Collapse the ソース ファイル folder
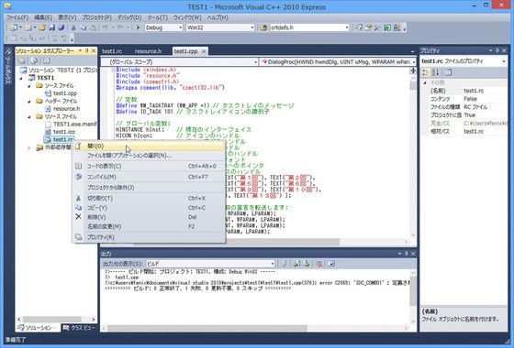The height and width of the screenshot is (348, 514). pos(29,86)
